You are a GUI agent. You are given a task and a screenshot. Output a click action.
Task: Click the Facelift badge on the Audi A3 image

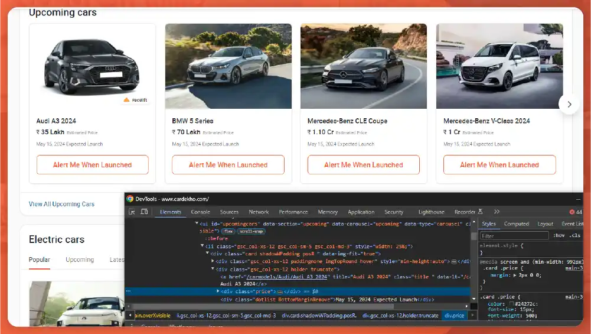tap(135, 100)
